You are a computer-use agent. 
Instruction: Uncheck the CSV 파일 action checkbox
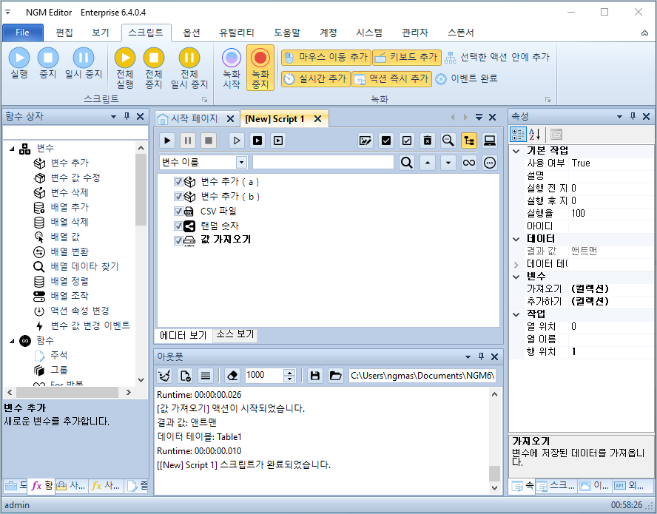pos(178,211)
